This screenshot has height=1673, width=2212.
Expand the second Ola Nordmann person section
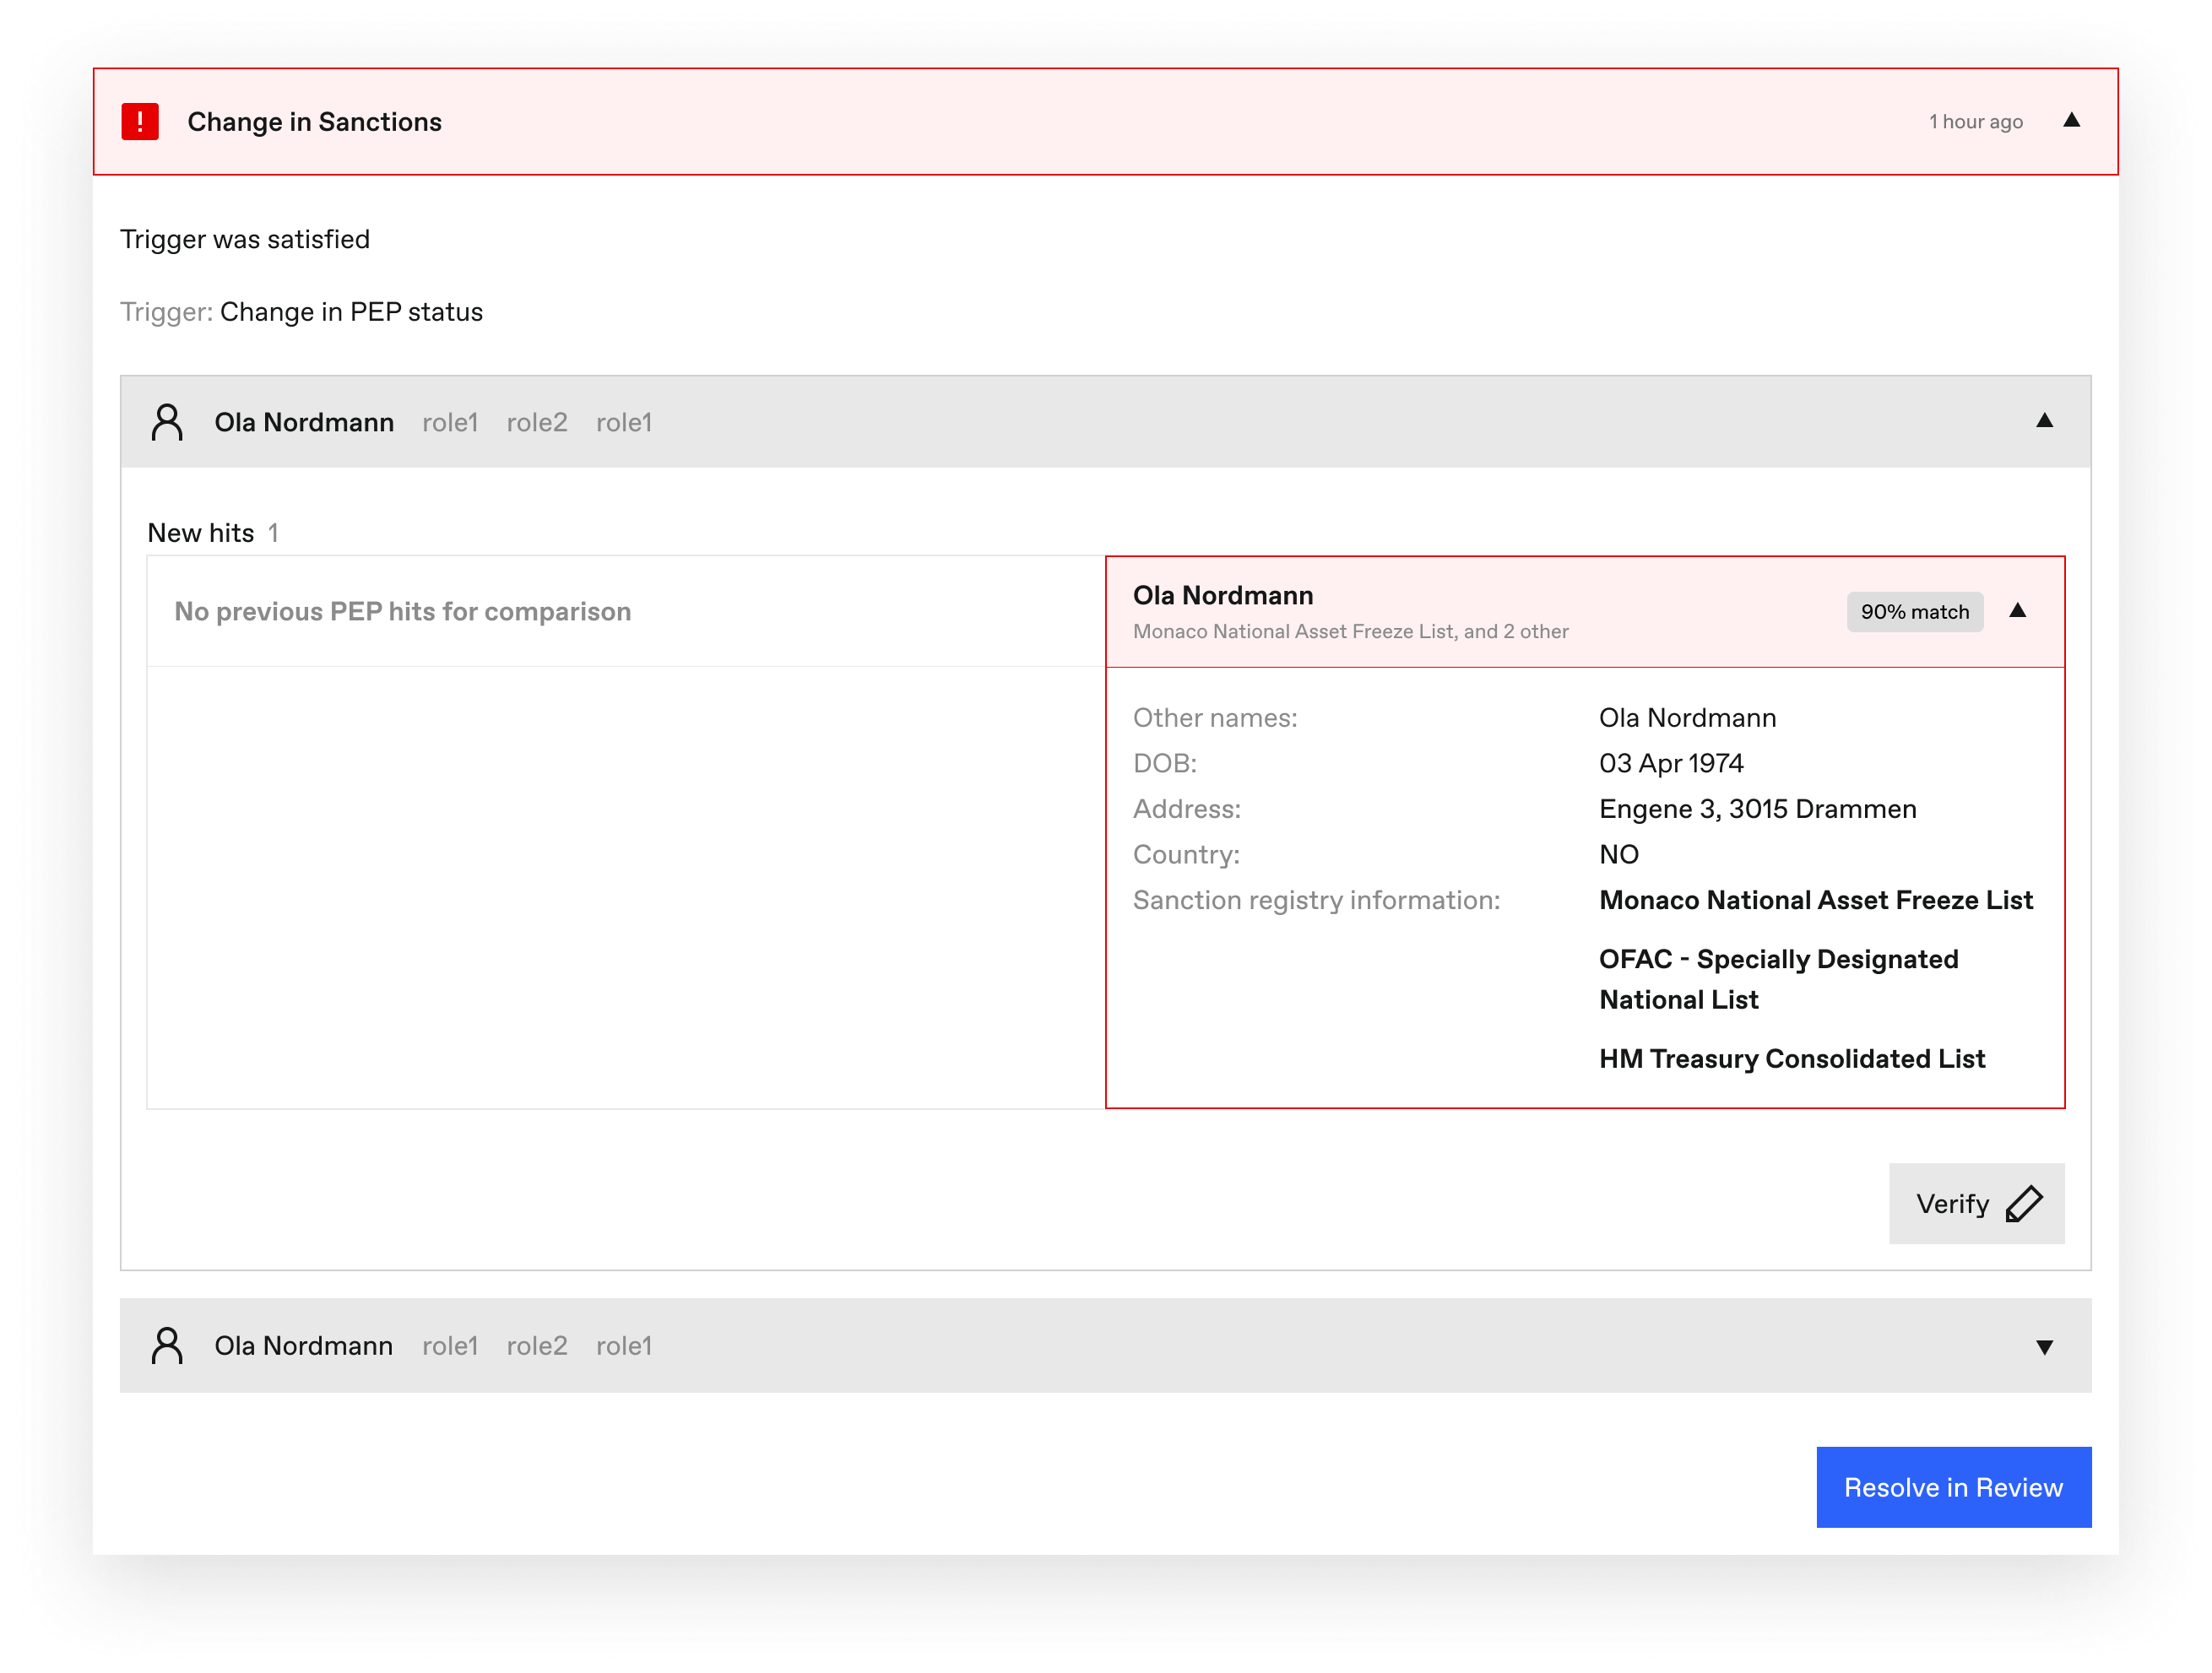coord(2044,1347)
